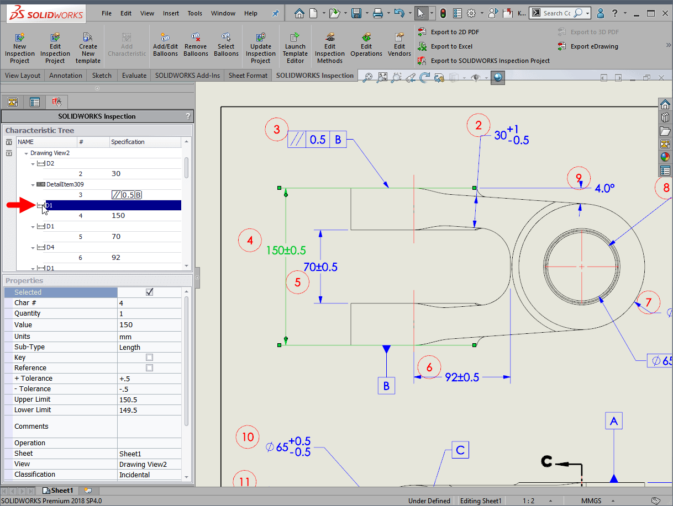Collapse the D4 tree node
The image size is (673, 506).
[33, 247]
